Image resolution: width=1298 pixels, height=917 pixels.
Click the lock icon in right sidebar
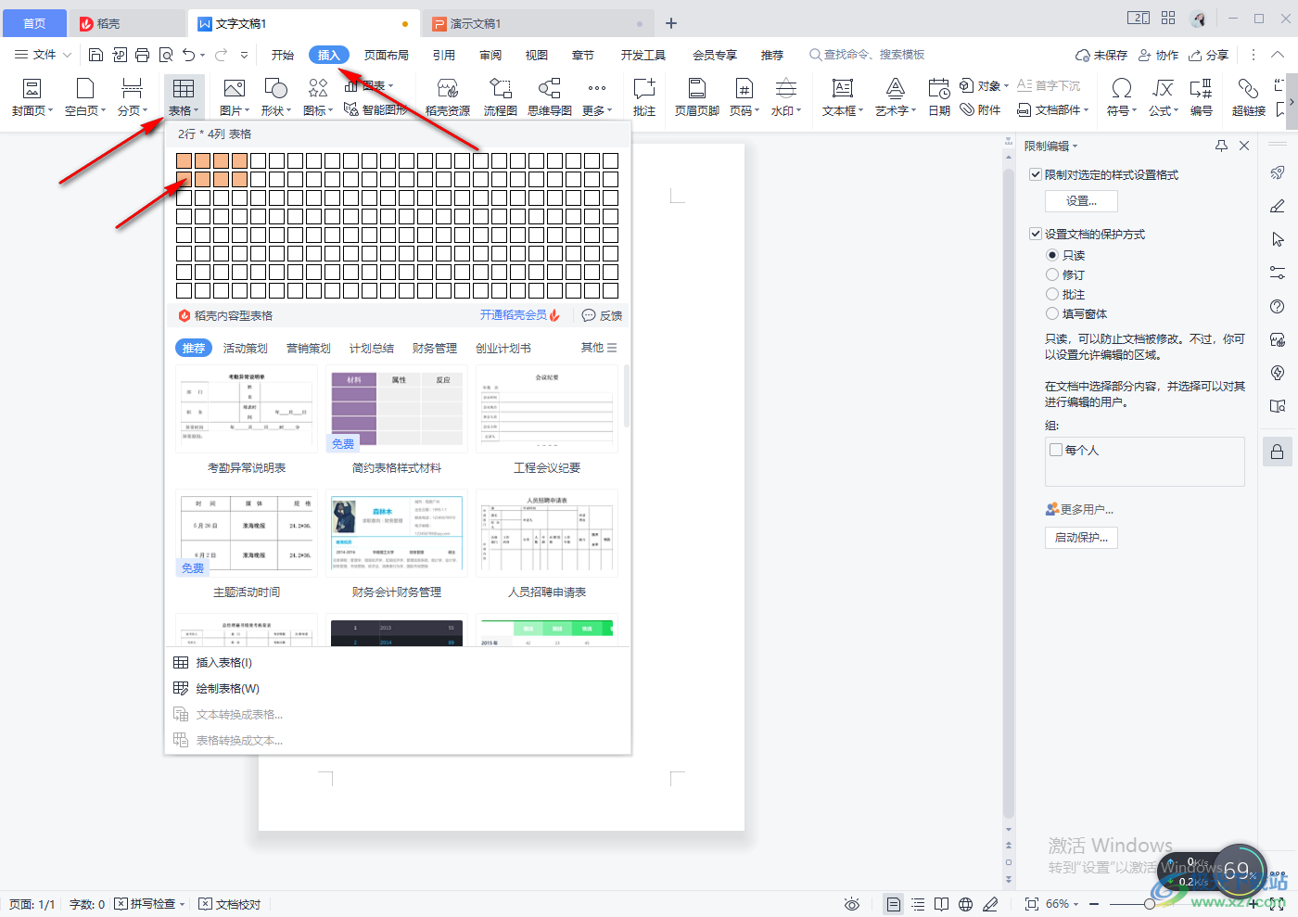point(1278,452)
